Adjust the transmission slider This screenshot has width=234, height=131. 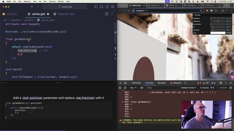tap(218, 24)
